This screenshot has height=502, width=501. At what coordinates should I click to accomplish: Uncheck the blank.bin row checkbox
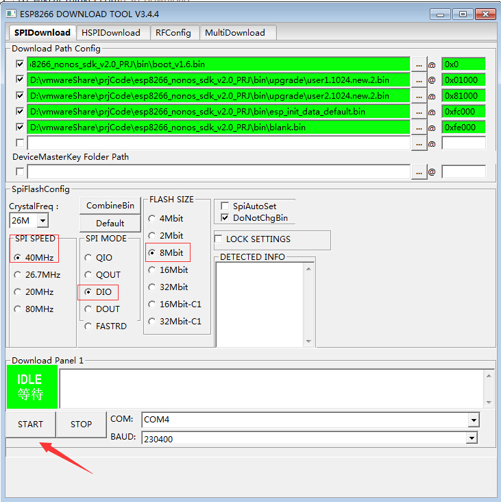pos(20,127)
